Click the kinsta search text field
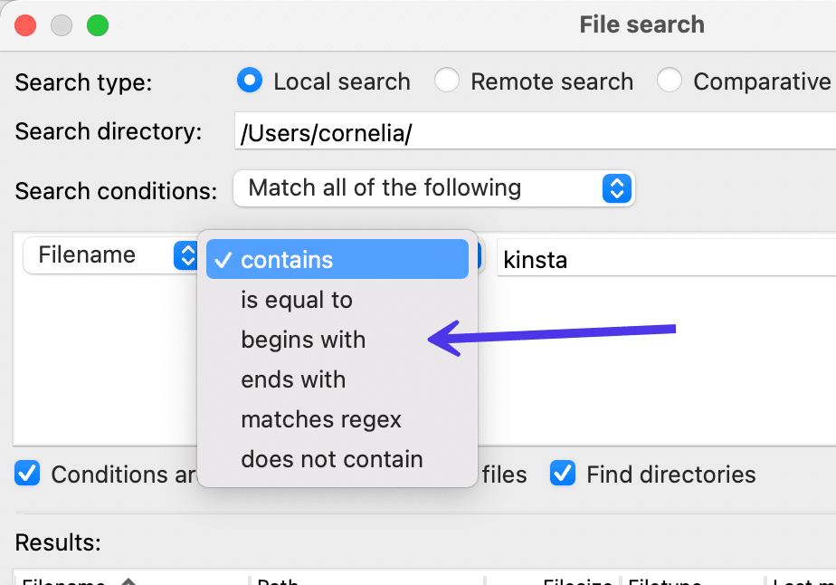Screen dimensions: 836x585 (665, 261)
